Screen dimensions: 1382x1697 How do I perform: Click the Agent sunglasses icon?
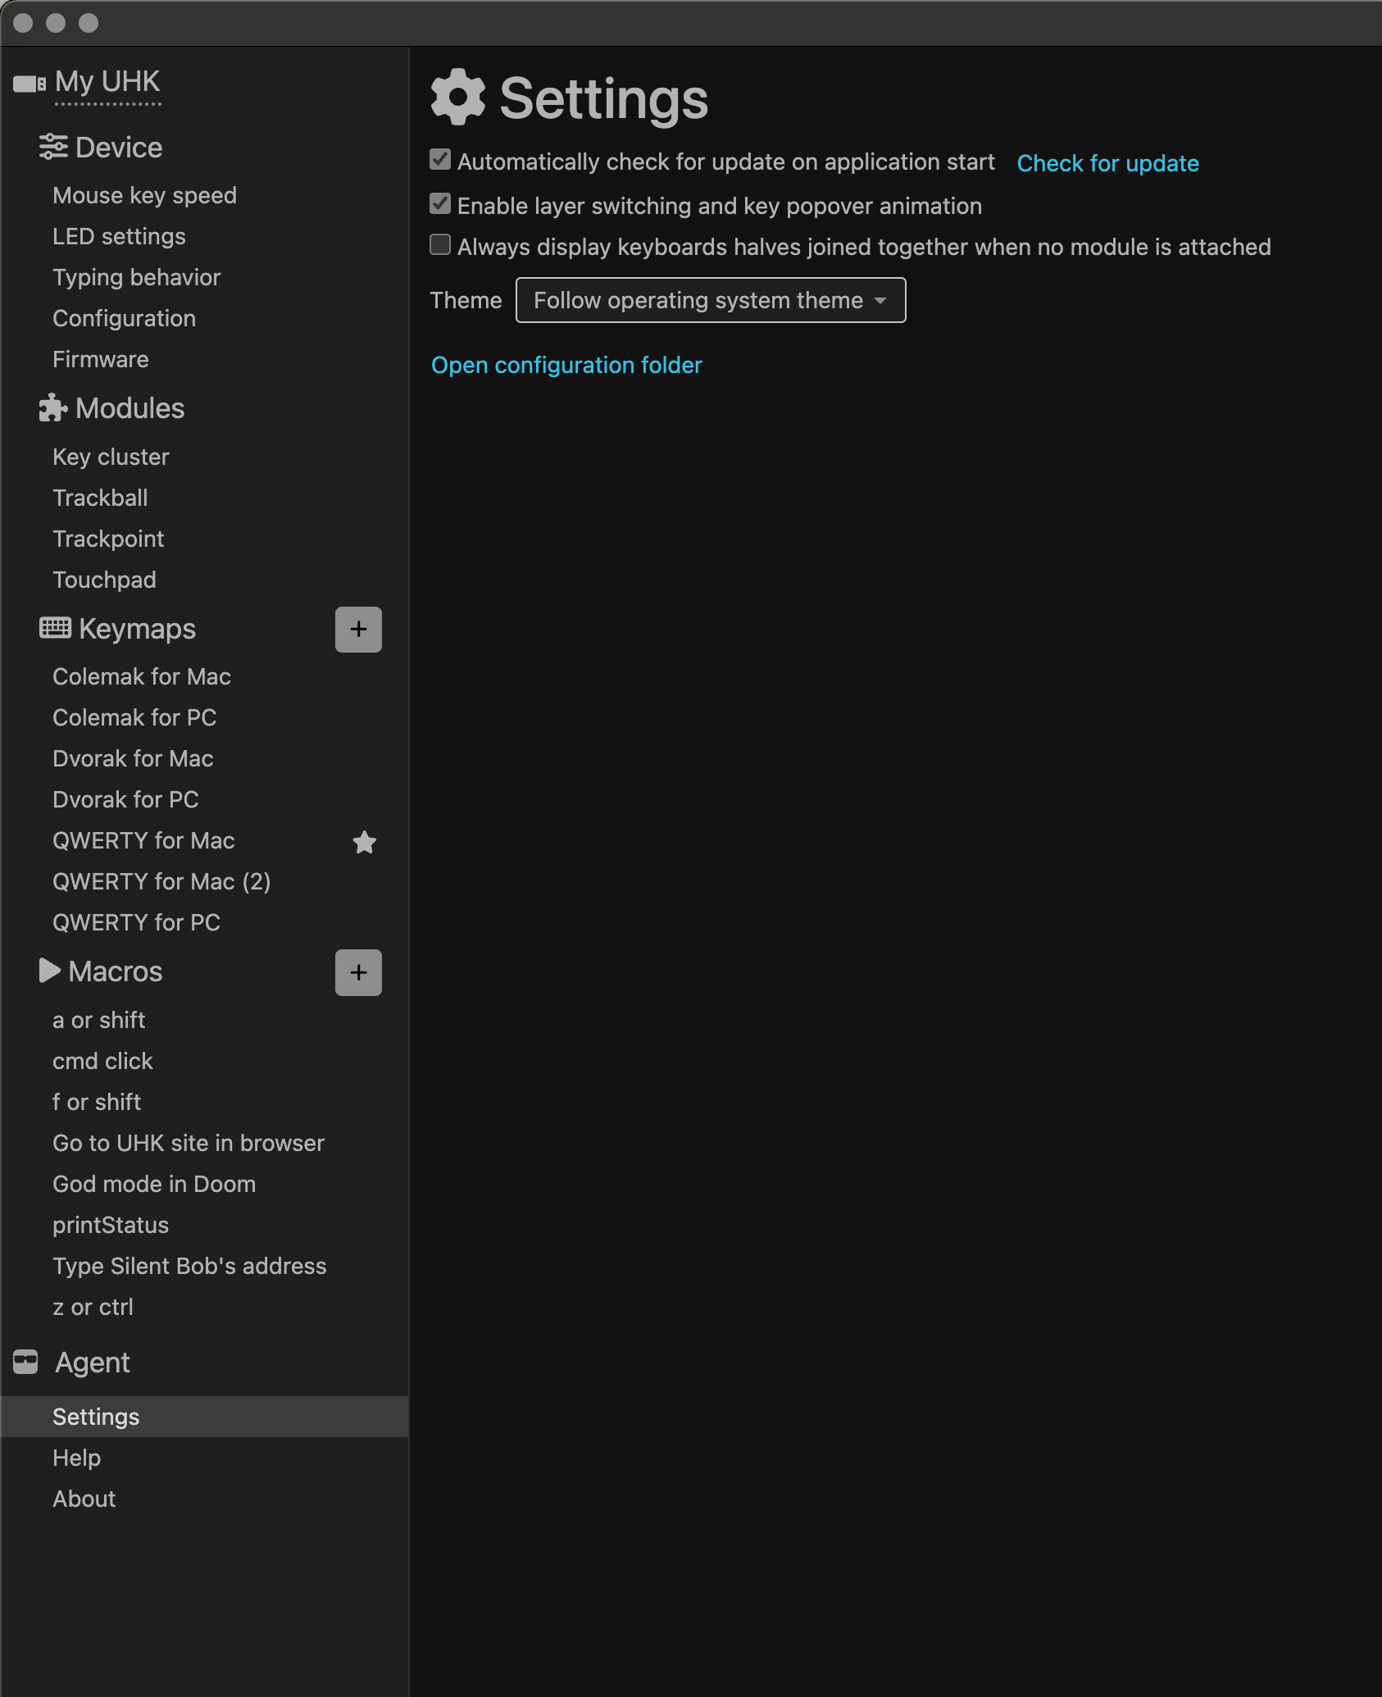[26, 1362]
